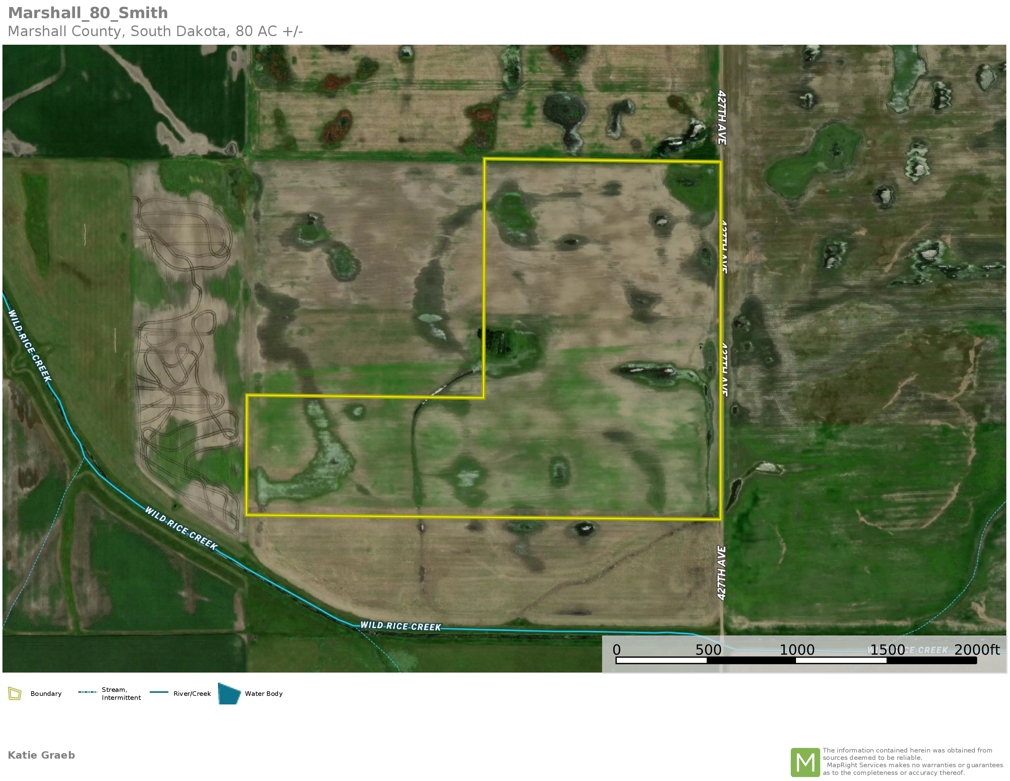This screenshot has width=1010, height=781.
Task: Select the River/Creek legend label
Action: point(192,693)
